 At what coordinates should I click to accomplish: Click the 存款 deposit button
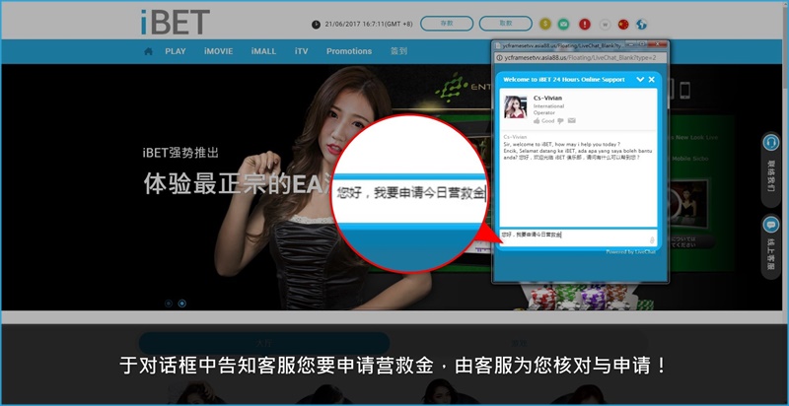(x=447, y=23)
